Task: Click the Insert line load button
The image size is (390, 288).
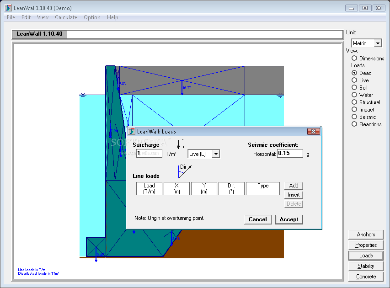Action: (294, 195)
